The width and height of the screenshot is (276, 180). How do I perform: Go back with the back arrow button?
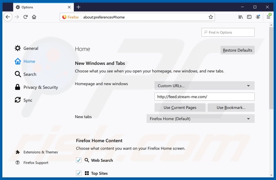(x=8, y=17)
